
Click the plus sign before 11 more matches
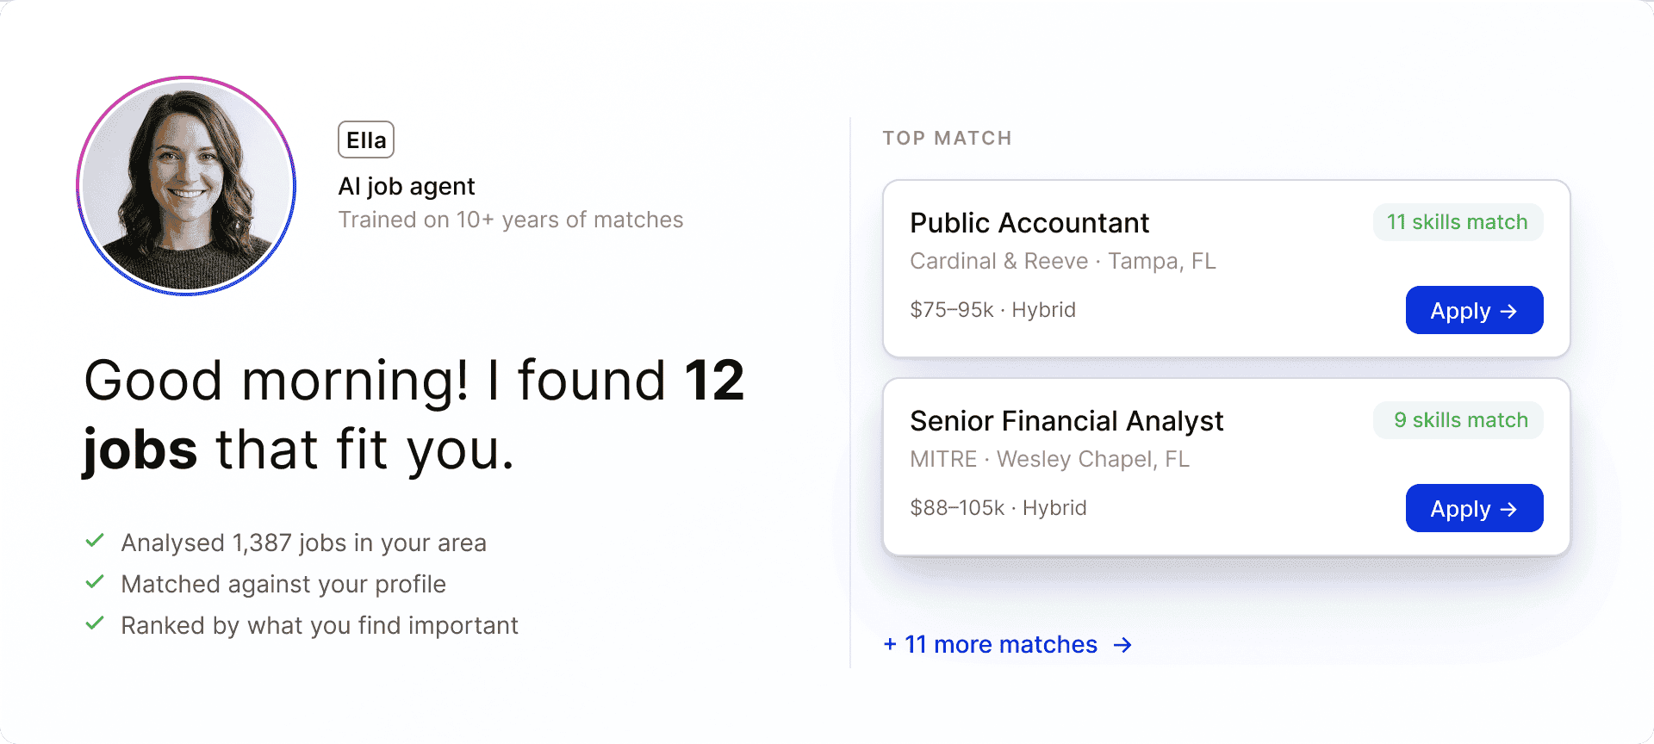click(x=890, y=644)
